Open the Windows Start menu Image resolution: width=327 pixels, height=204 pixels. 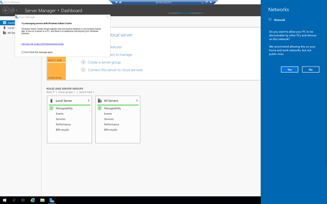[x=4, y=200]
